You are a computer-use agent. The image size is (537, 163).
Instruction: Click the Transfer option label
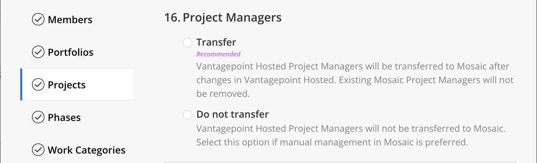click(x=216, y=42)
